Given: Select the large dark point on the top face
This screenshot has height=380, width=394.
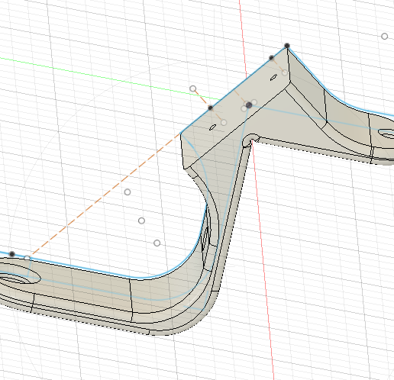Looking at the screenshot, I should [x=249, y=105].
